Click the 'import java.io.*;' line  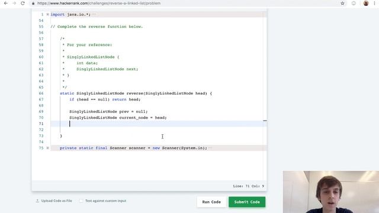pyautogui.click(x=70, y=14)
